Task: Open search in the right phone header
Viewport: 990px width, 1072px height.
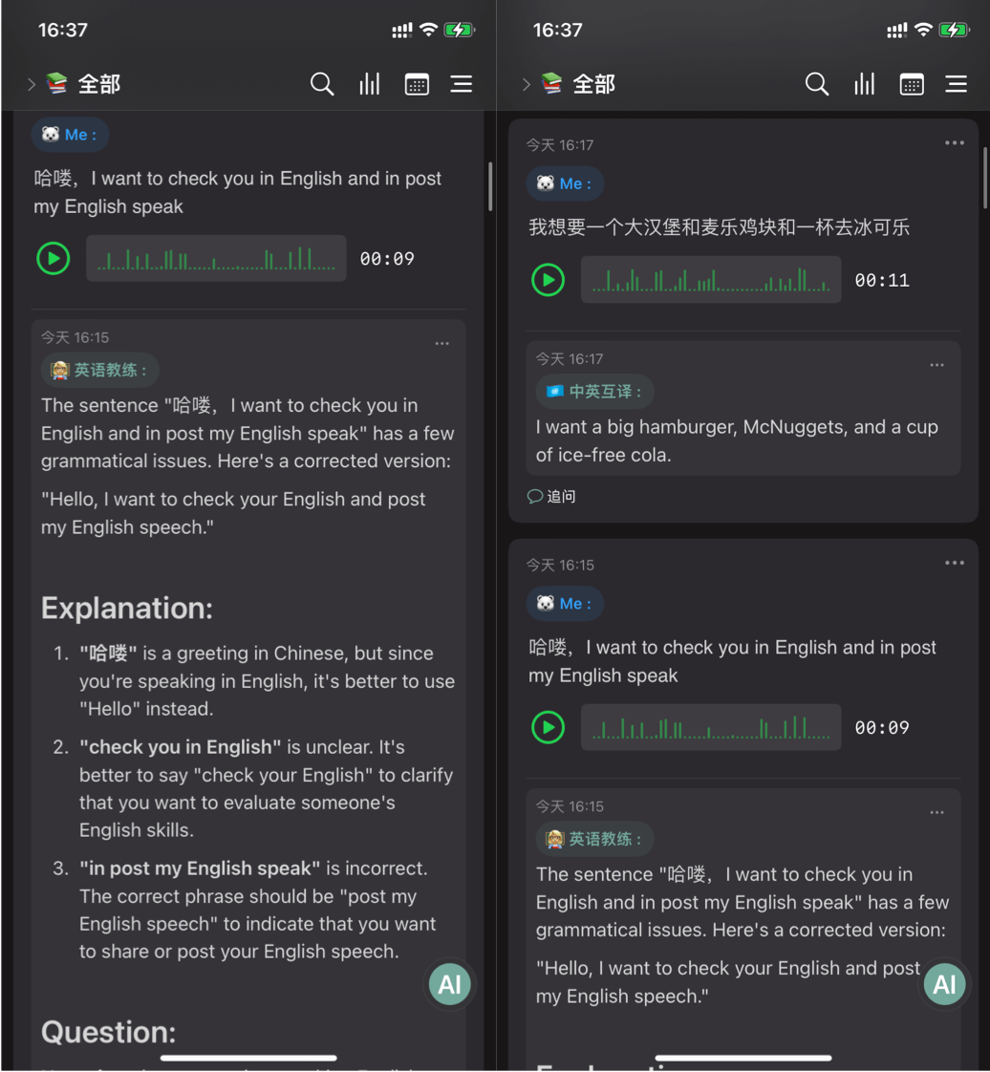Action: point(817,84)
